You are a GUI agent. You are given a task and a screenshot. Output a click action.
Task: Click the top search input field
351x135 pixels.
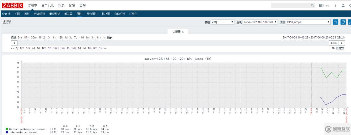[x=291, y=5]
